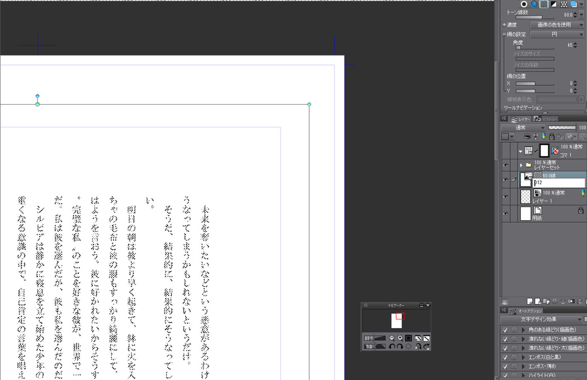Image resolution: width=587 pixels, height=380 pixels.
Task: Select the レイヤー 1 thumbnail
Action: [x=526, y=196]
